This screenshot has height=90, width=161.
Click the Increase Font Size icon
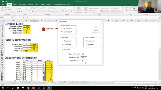pyautogui.click(x=32, y=8)
